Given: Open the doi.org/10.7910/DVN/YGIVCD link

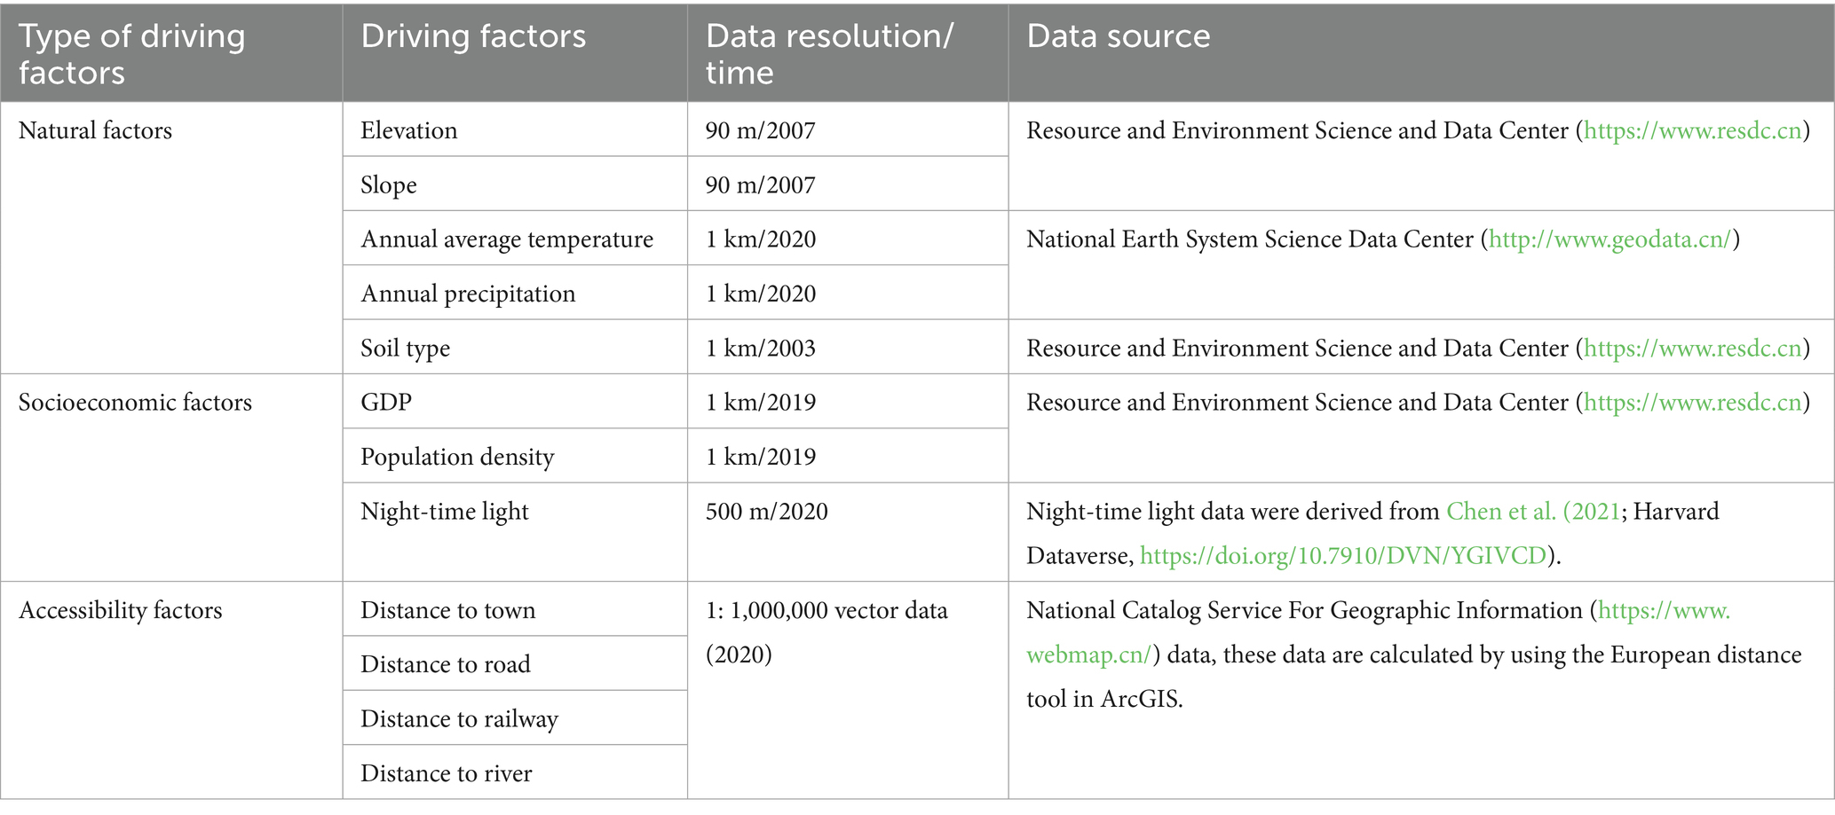Looking at the screenshot, I should 1343,556.
